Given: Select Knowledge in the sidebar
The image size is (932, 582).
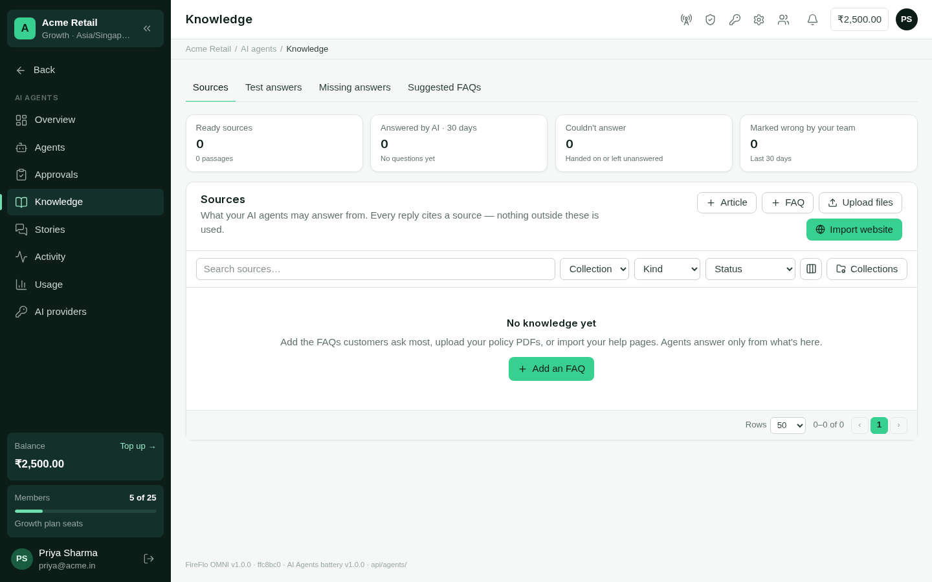Looking at the screenshot, I should click(x=85, y=202).
